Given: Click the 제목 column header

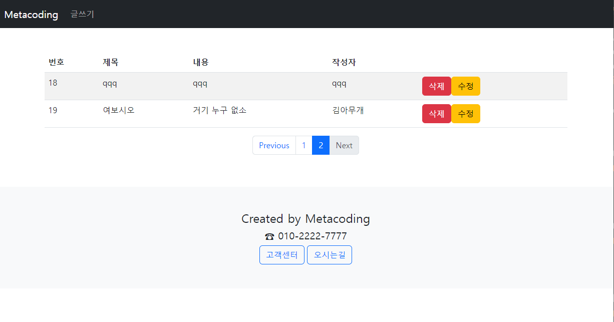Looking at the screenshot, I should 111,62.
